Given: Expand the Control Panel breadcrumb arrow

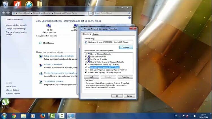Looking at the screenshot, I should point(31,13).
